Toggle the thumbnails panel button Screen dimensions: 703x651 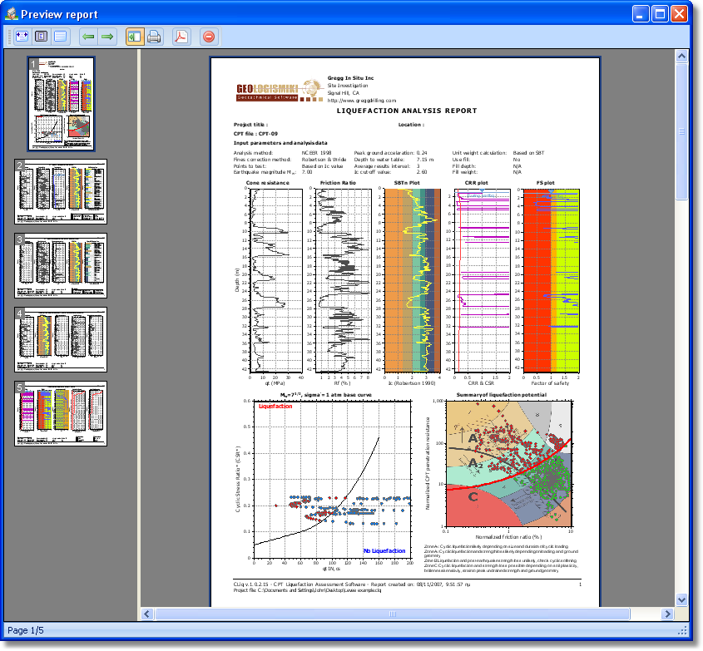click(x=135, y=37)
